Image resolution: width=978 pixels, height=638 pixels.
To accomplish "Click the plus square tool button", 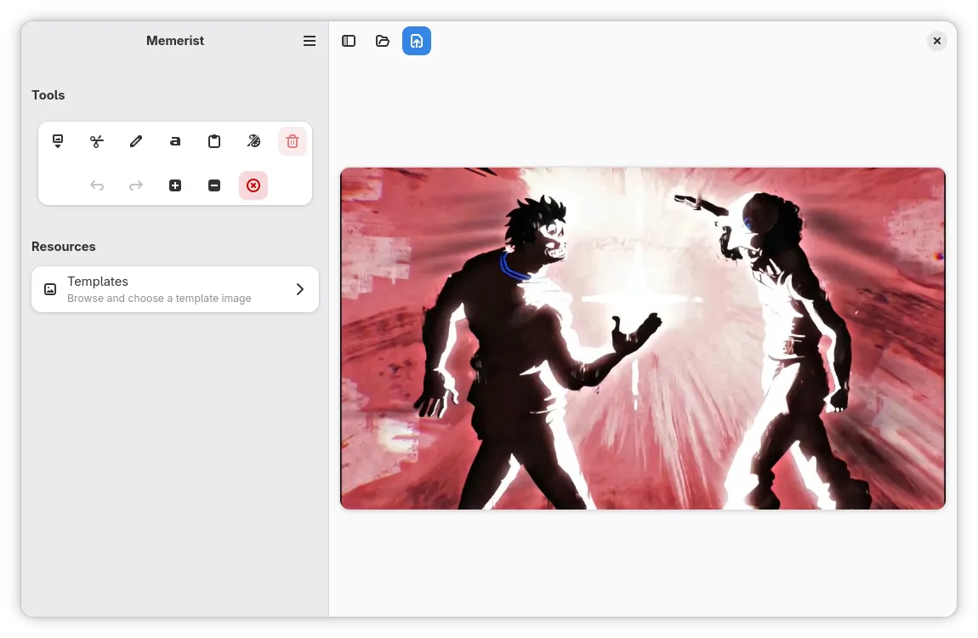I will point(175,185).
